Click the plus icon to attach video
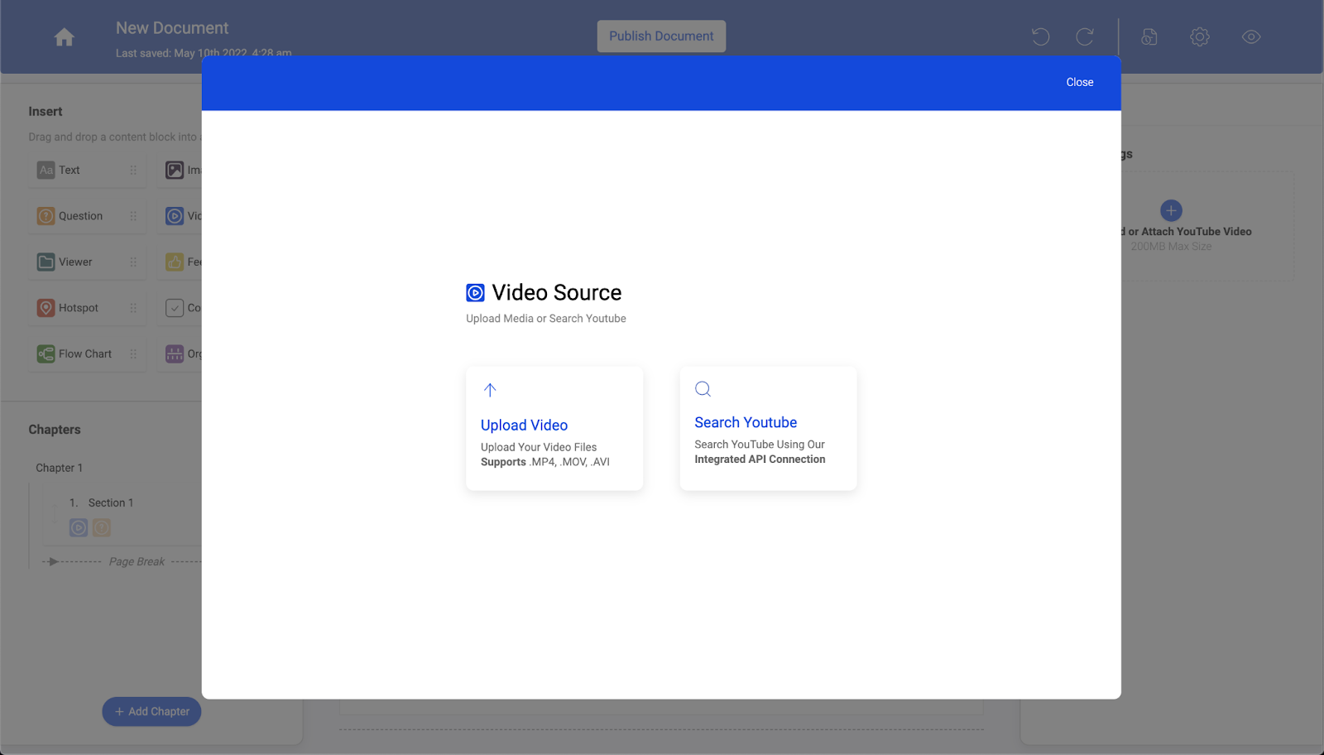 1171,210
